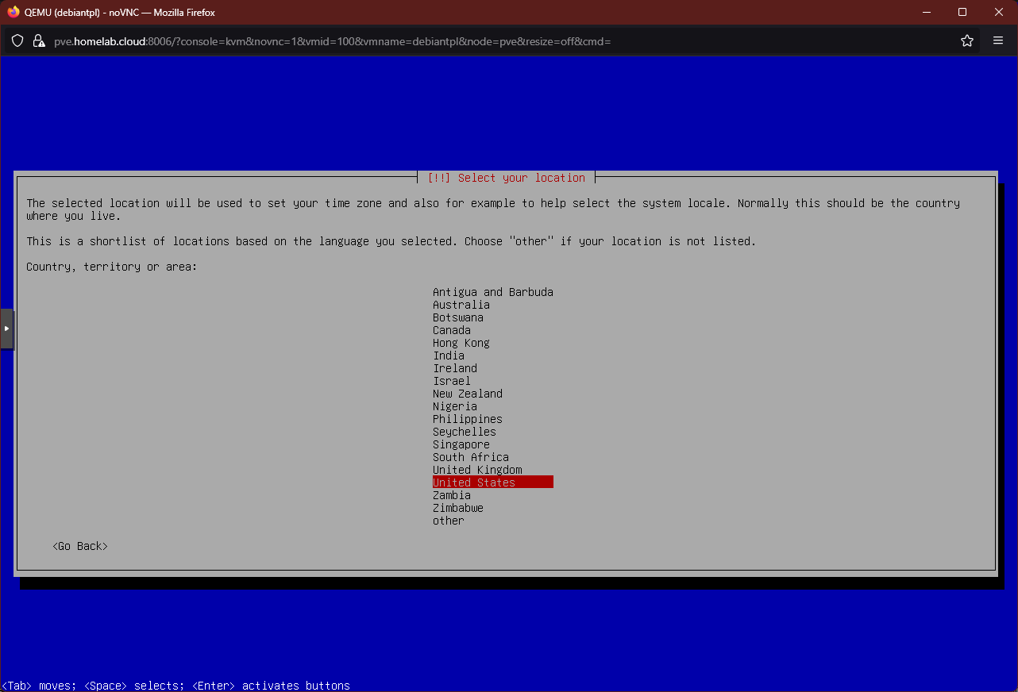Select Singapore as your location
This screenshot has width=1018, height=692.
(461, 444)
